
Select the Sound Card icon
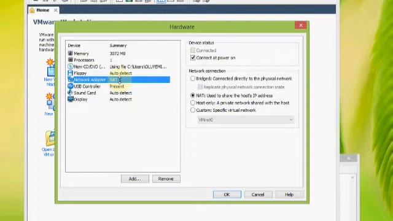[x=71, y=93]
